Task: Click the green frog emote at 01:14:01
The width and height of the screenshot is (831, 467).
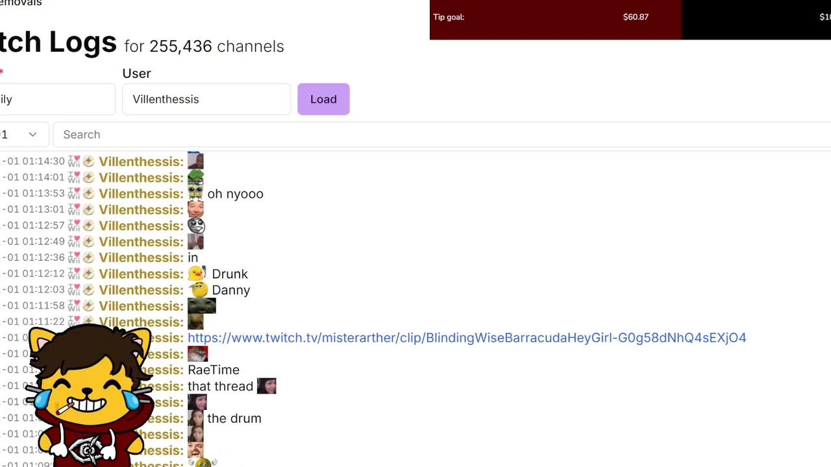Action: (x=195, y=177)
